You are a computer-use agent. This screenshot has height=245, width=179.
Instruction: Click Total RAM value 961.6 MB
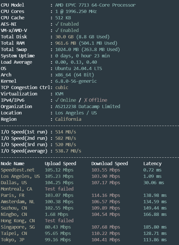[x=66, y=43]
